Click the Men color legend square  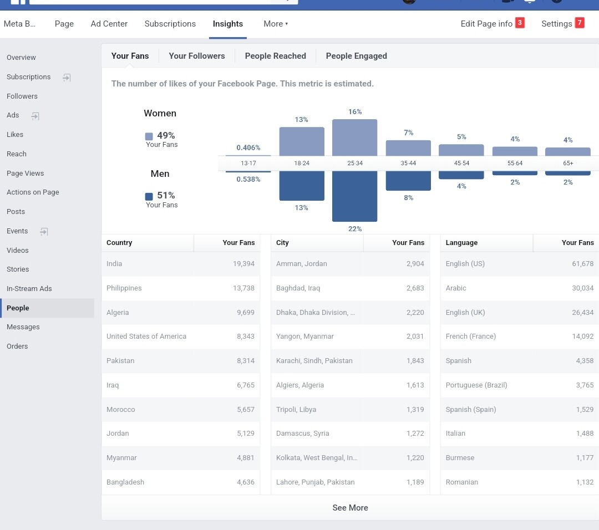(x=149, y=196)
